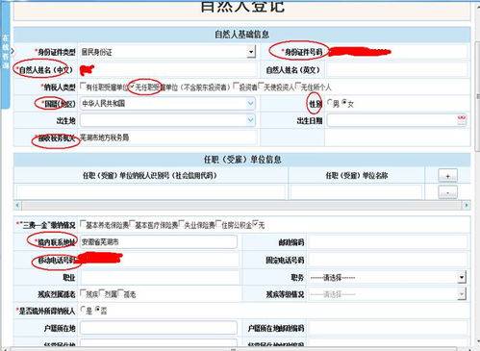The height and width of the screenshot is (351, 480).
Task: Click the 境内联系地址 input field
Action: 159,242
